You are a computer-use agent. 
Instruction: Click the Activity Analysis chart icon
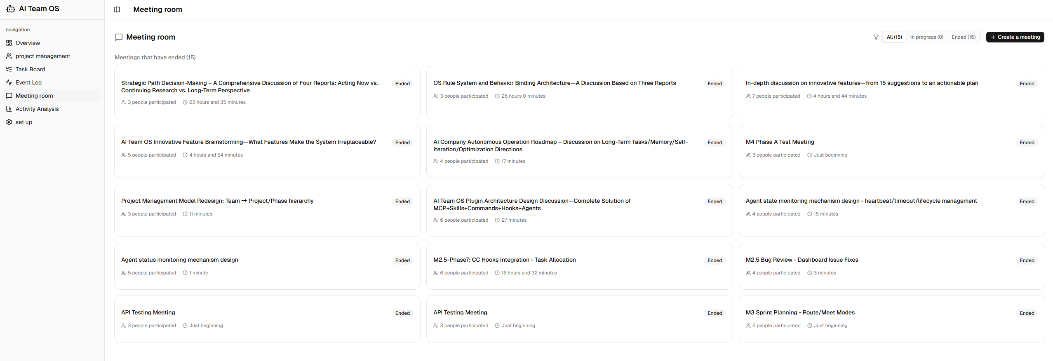coord(9,109)
